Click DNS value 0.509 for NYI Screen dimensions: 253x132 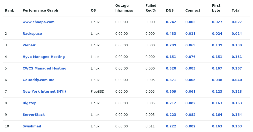[x=171, y=92]
